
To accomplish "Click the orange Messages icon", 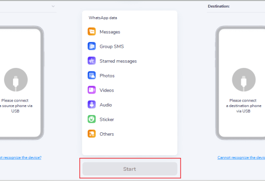I will point(92,32).
